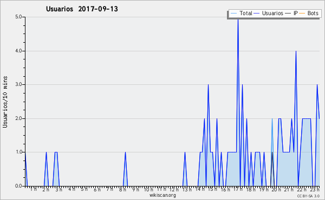Image resolution: width=325 pixels, height=200 pixels.
Task: Click the 'Usuarios/10 mins' axis label
Action: point(5,102)
